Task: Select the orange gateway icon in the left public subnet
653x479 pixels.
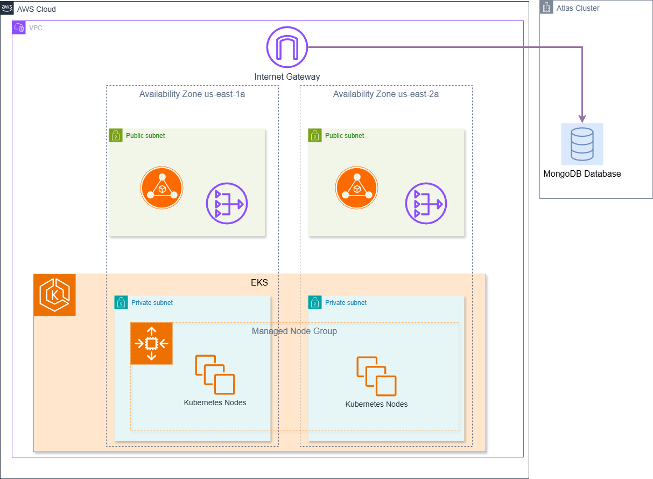Action: pos(162,188)
